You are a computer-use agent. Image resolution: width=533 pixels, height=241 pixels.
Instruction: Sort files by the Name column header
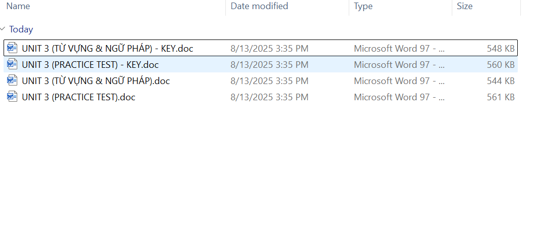click(18, 7)
